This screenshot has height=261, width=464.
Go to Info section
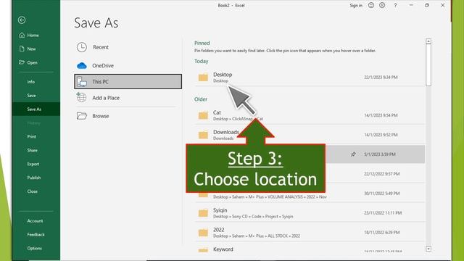(x=30, y=82)
